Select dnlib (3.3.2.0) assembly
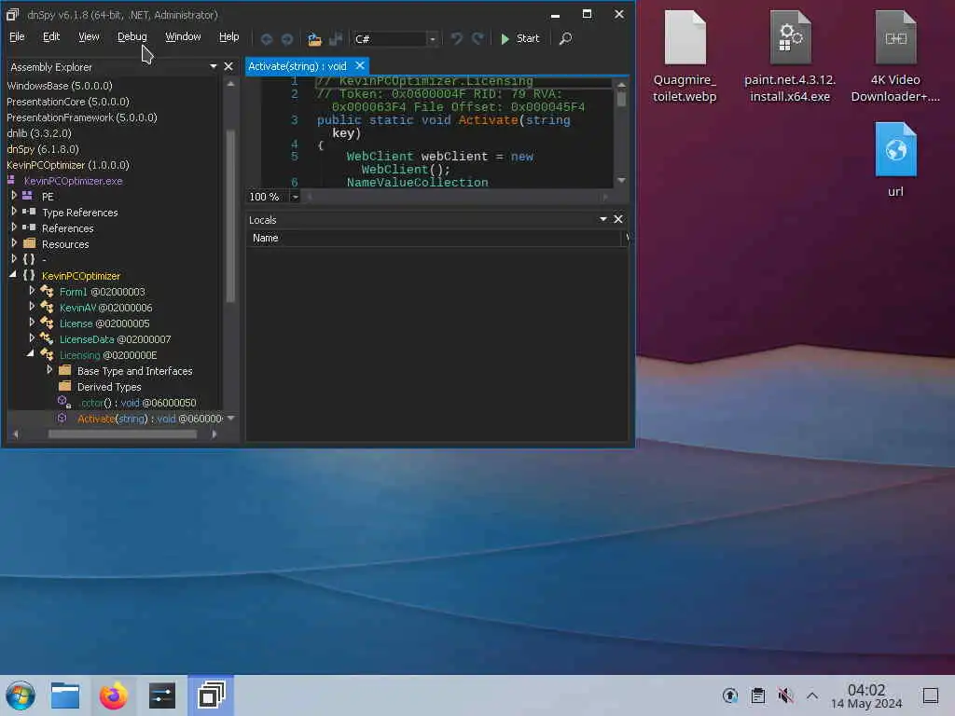Viewport: 955px width, 716px height. tap(39, 133)
